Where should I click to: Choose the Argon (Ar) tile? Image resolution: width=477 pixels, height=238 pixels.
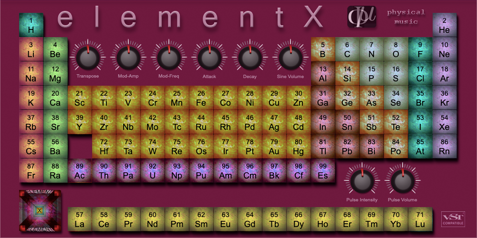click(x=445, y=73)
